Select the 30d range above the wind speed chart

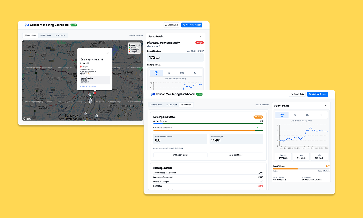pyautogui.click(x=308, y=115)
